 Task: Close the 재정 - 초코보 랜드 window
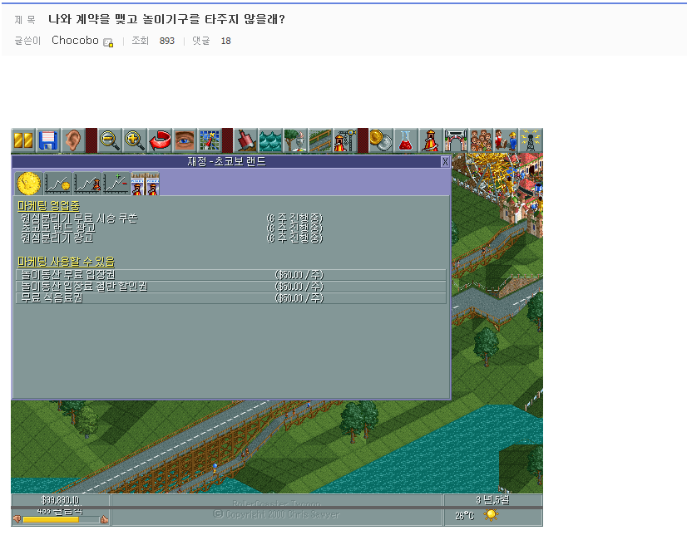pos(445,162)
